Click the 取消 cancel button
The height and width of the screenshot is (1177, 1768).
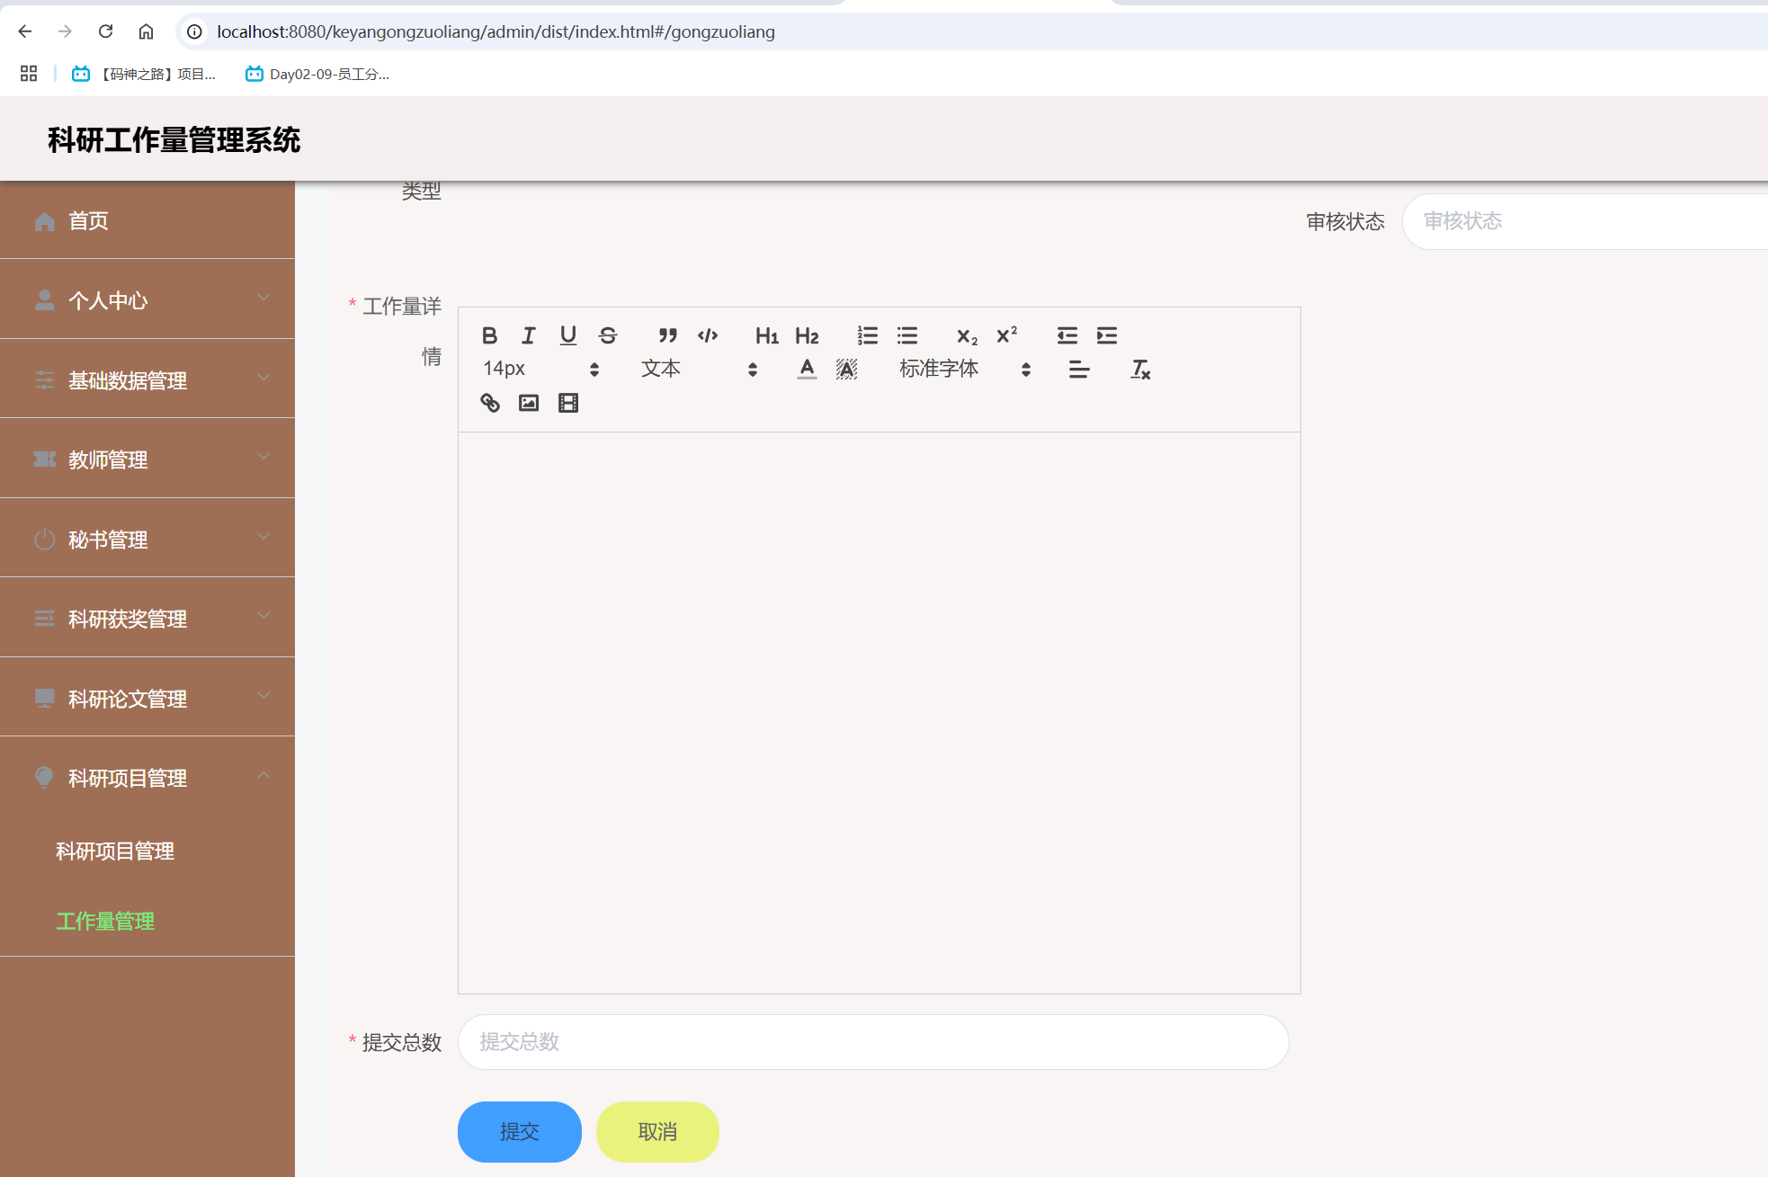pos(657,1131)
